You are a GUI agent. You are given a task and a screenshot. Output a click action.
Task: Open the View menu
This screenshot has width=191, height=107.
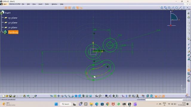pyautogui.click(x=34, y=4)
